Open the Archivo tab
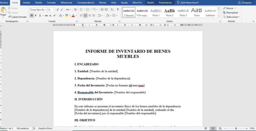 [4, 3]
